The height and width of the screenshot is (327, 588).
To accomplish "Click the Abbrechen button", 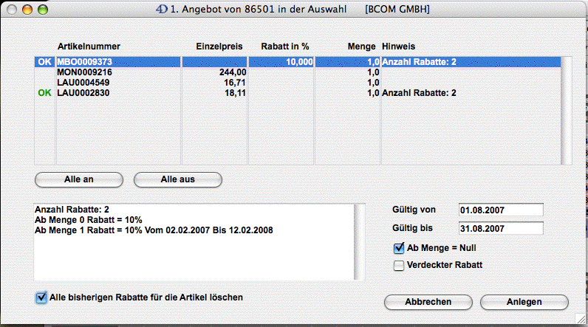I will point(428,303).
